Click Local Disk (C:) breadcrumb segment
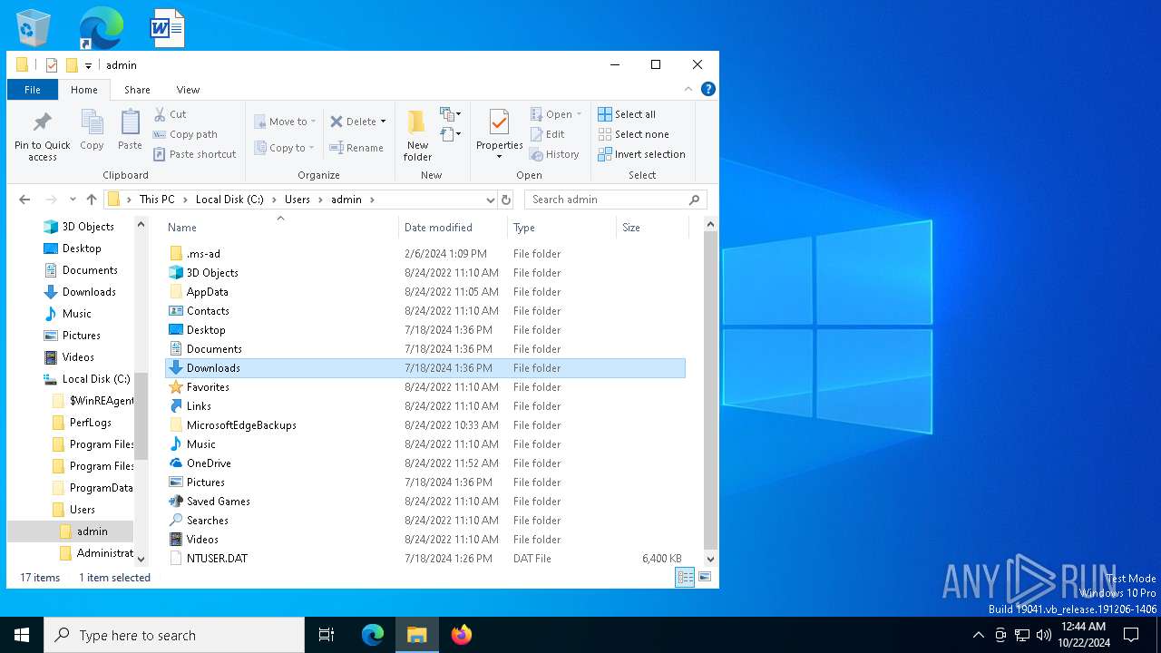 pos(229,200)
